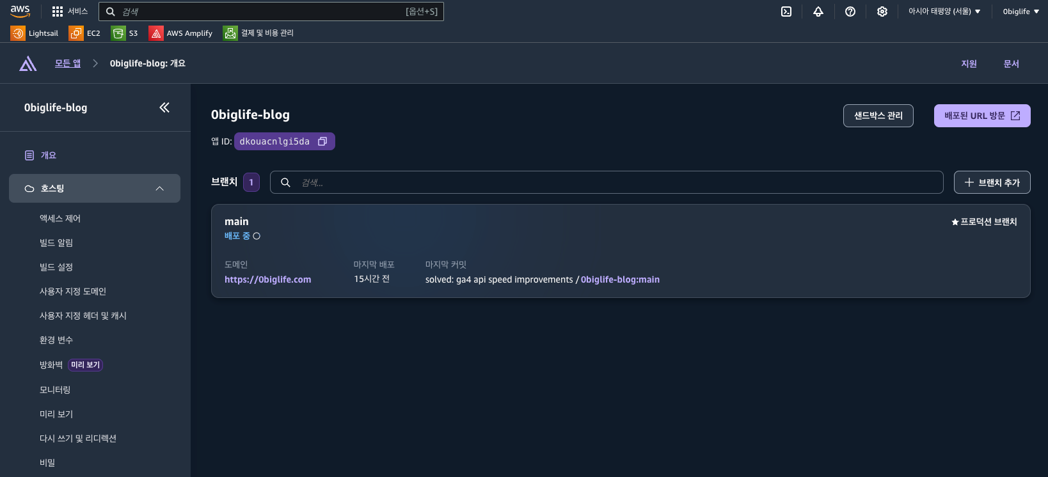This screenshot has width=1048, height=477.
Task: Open the CloudShell terminal icon
Action: pos(786,12)
